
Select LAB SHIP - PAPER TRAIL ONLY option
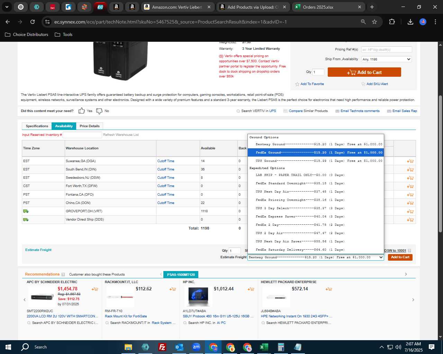pos(316,175)
